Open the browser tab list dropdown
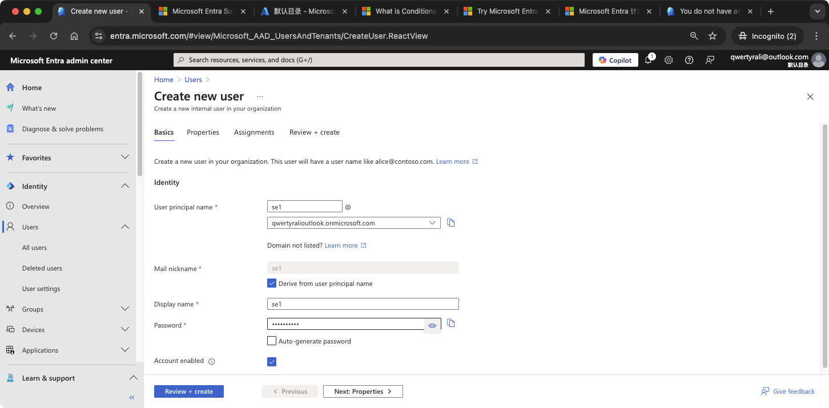Image resolution: width=829 pixels, height=408 pixels. coord(816,11)
